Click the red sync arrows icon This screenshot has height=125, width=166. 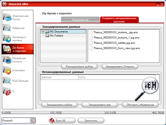click(x=52, y=120)
